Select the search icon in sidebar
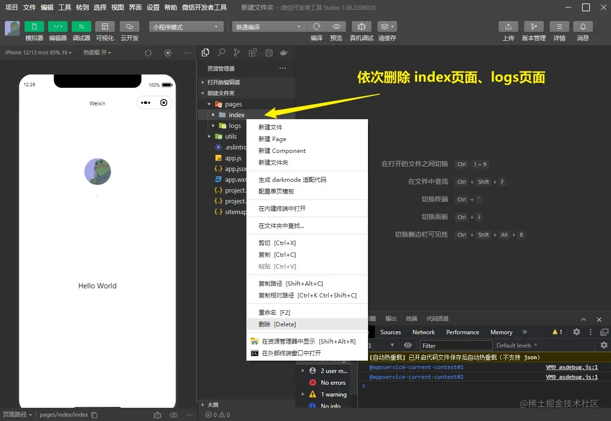Image resolution: width=611 pixels, height=421 pixels. (221, 53)
